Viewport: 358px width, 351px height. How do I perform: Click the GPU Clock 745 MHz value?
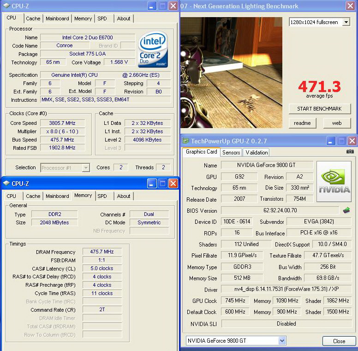(235, 301)
